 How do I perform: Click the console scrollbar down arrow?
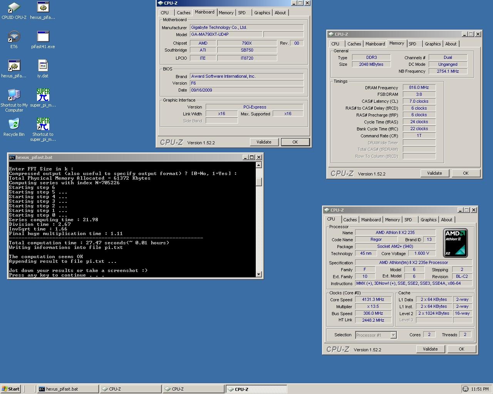click(x=259, y=274)
